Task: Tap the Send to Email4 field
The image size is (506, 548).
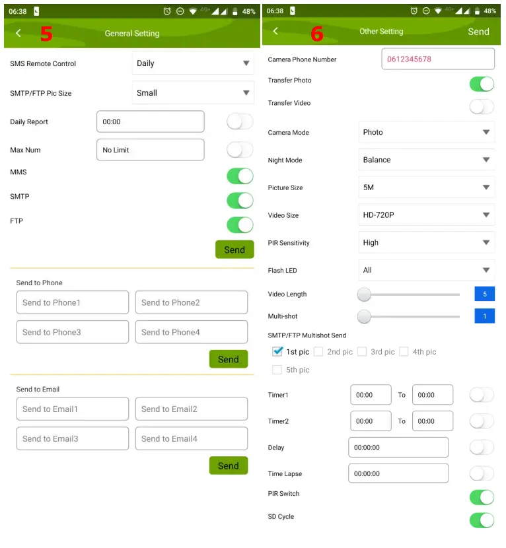Action: 192,438
